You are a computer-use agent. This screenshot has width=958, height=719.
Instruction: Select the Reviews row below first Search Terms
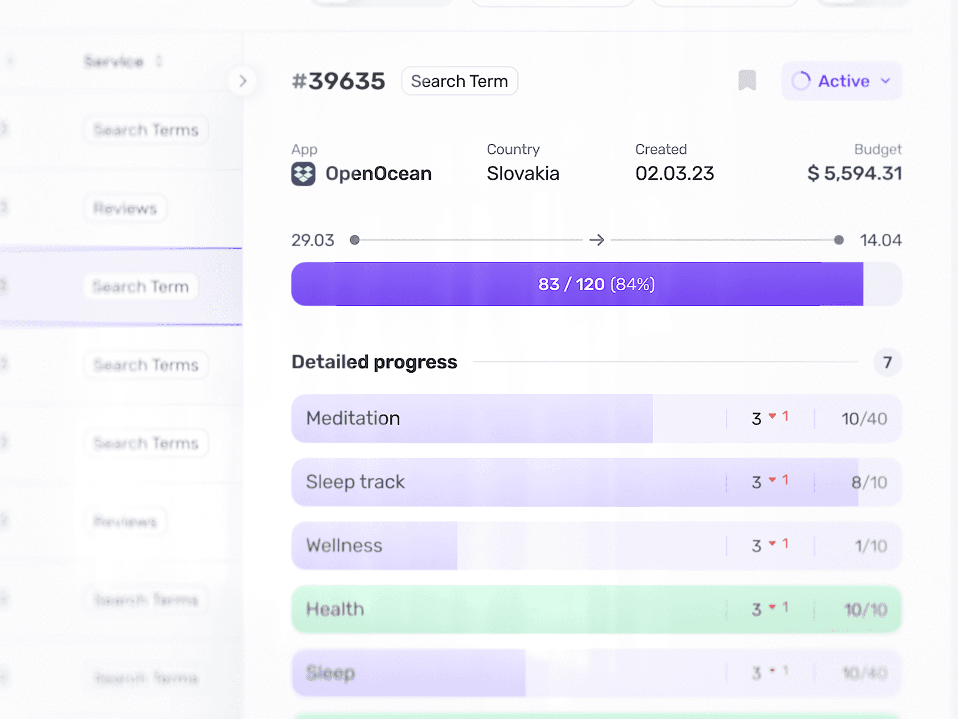(121, 209)
